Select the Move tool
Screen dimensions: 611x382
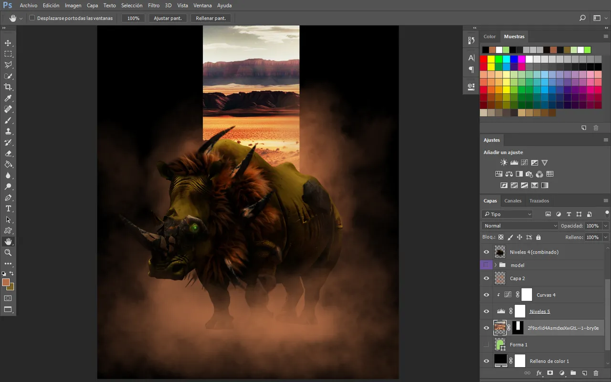pyautogui.click(x=8, y=43)
